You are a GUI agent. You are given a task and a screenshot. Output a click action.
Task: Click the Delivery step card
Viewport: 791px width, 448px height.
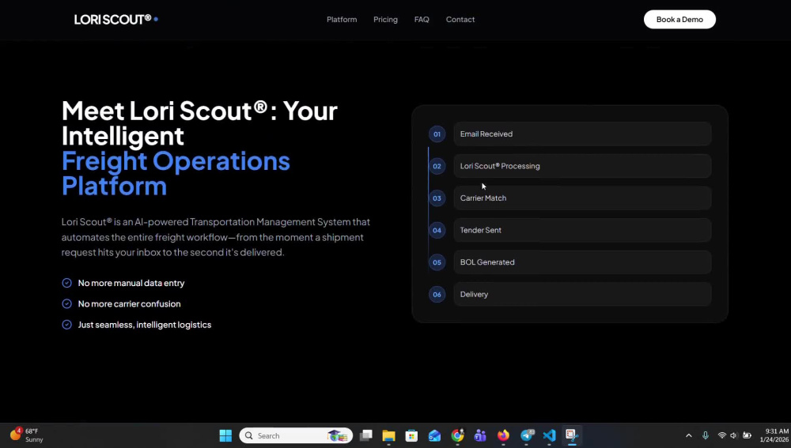pyautogui.click(x=582, y=294)
